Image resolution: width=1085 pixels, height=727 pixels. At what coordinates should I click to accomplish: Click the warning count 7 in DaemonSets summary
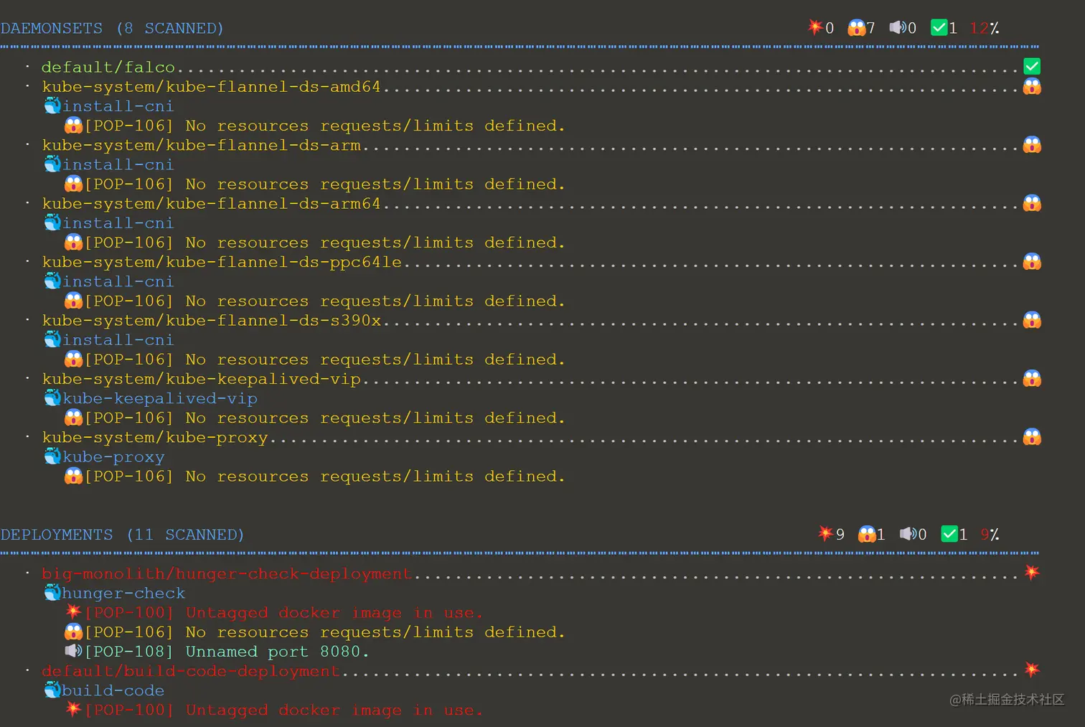(x=870, y=28)
